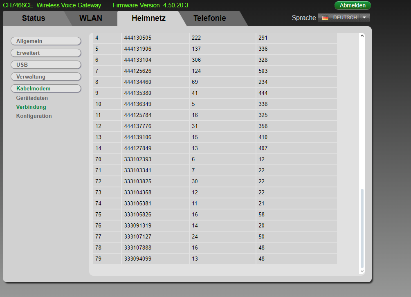Open the Verbindung submenu link
The height and width of the screenshot is (297, 411).
pyautogui.click(x=31, y=107)
